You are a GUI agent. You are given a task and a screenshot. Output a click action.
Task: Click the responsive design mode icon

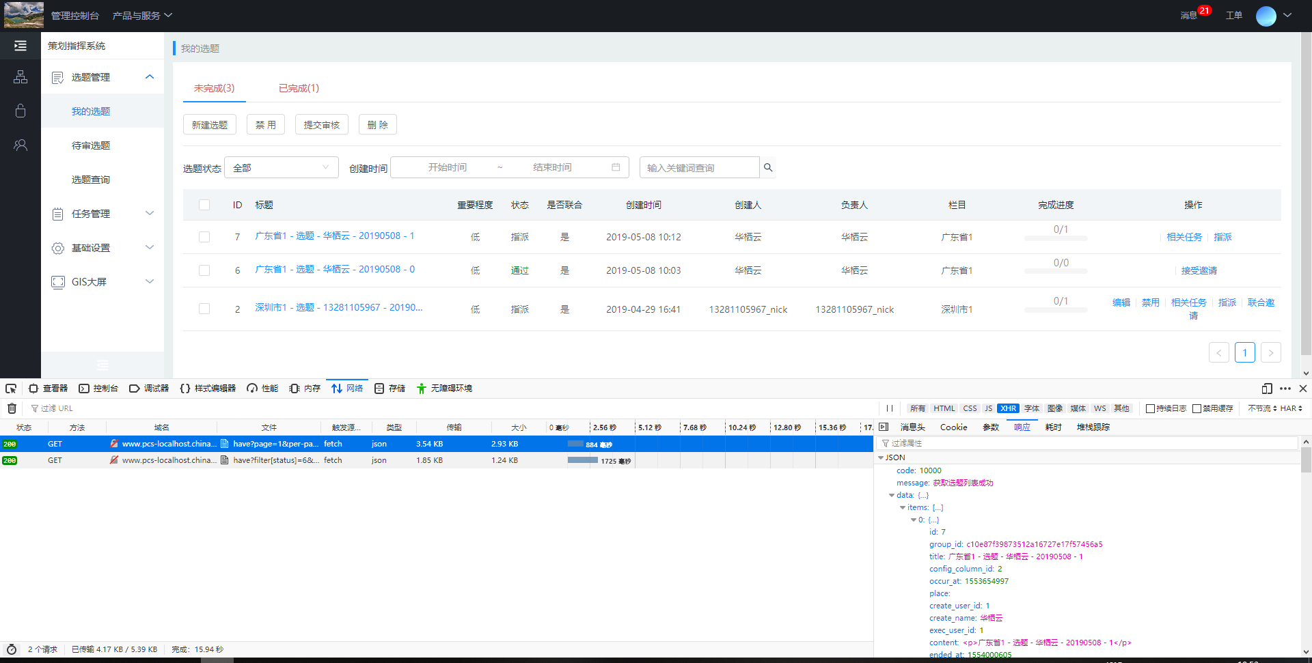point(1267,389)
